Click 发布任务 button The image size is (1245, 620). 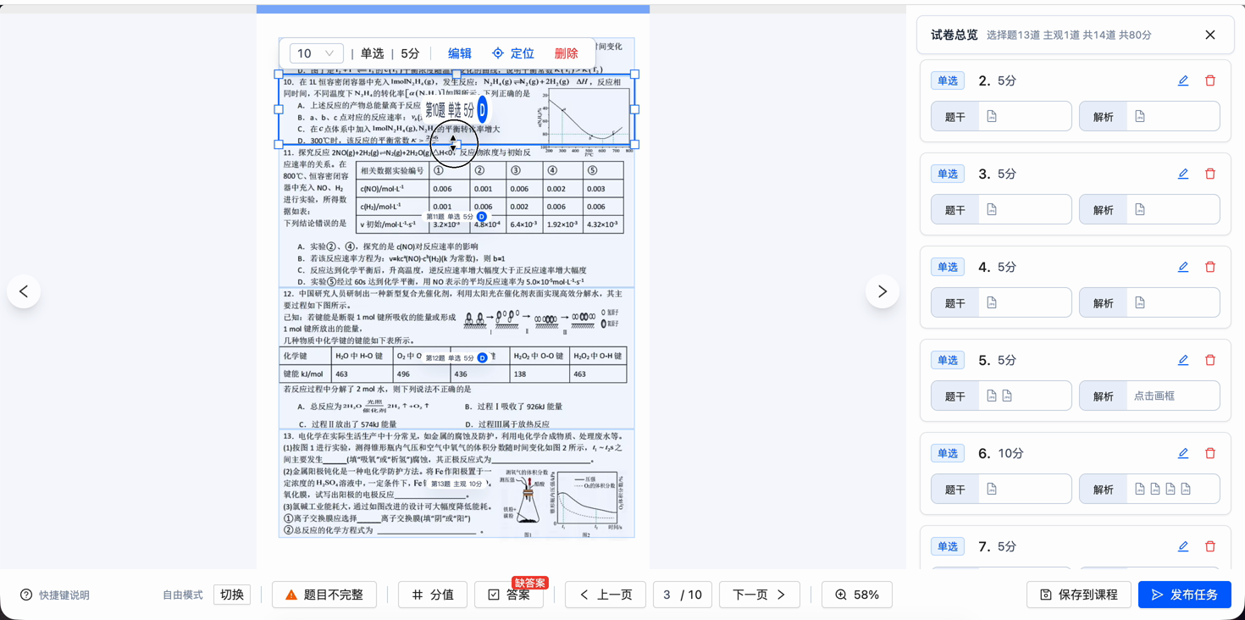click(1184, 595)
